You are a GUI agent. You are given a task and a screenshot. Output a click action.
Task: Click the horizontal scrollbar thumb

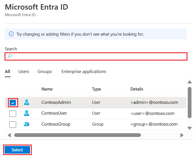click(77, 135)
